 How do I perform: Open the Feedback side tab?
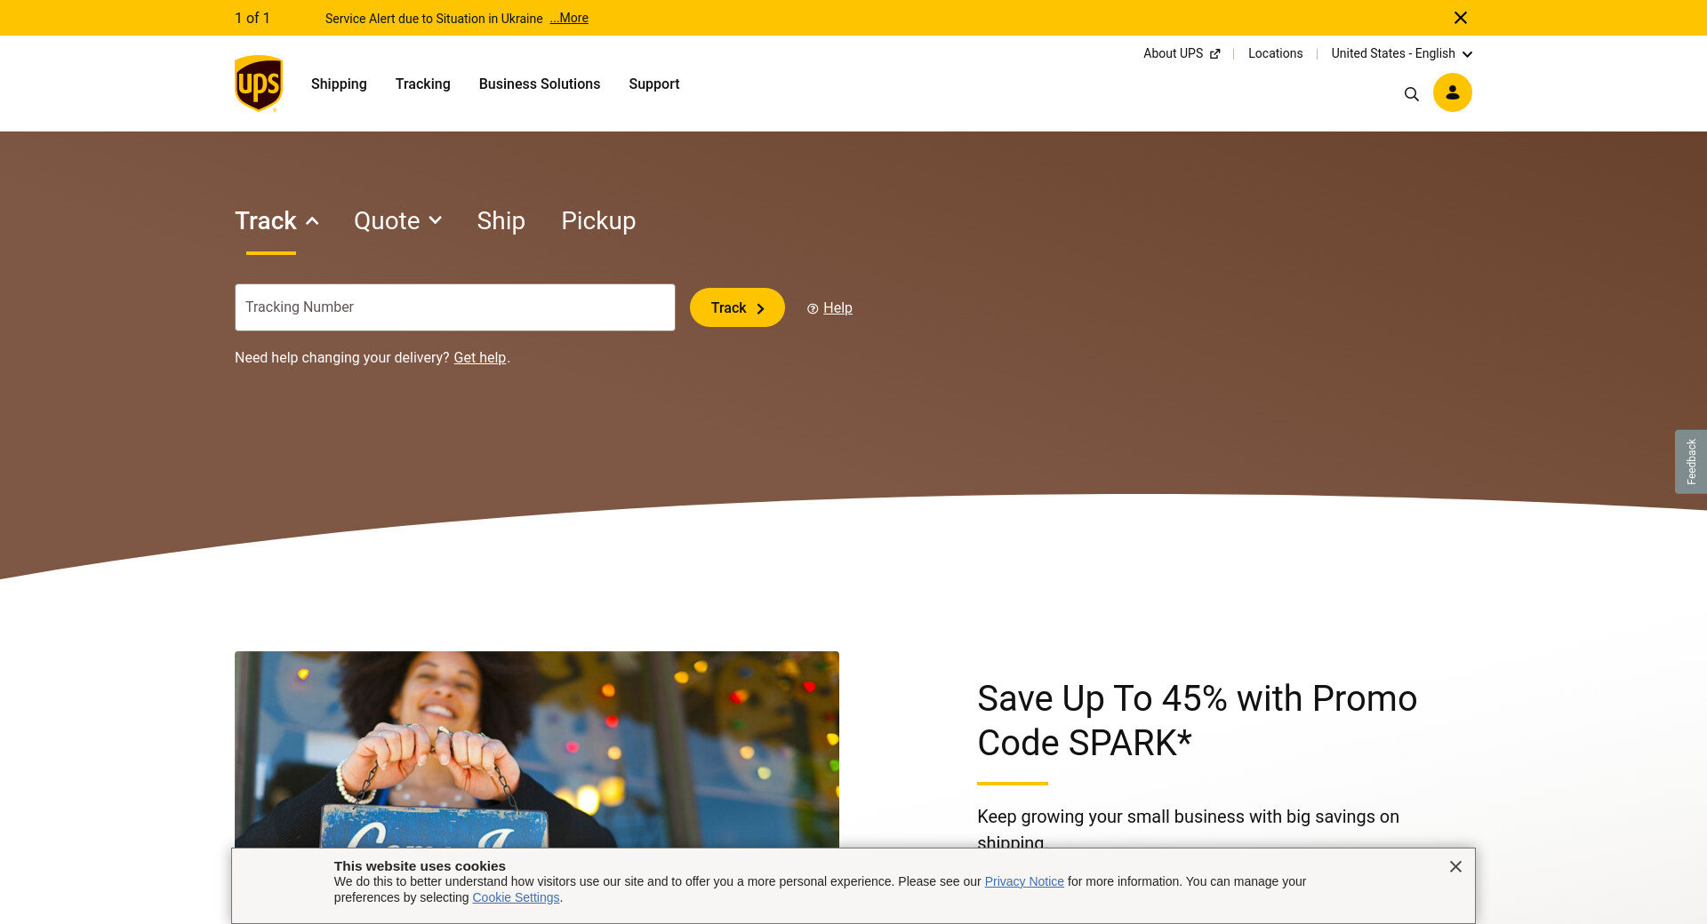1691,462
